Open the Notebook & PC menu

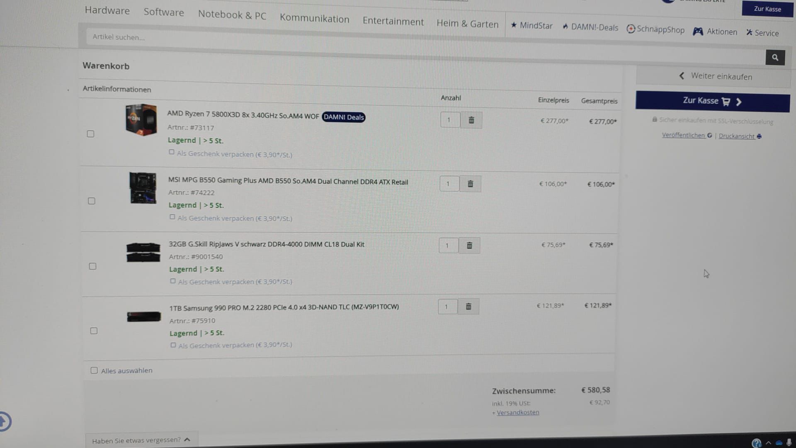tap(232, 15)
